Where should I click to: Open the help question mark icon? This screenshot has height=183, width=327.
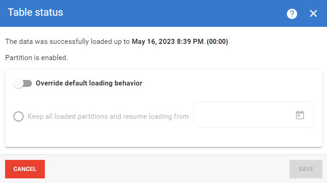click(292, 14)
